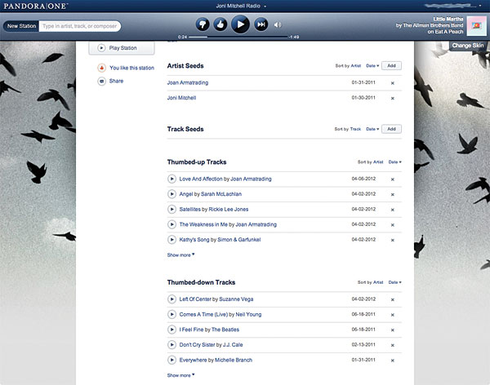Image resolution: width=490 pixels, height=385 pixels.
Task: Sort Track Seeds by Track
Action: 355,129
